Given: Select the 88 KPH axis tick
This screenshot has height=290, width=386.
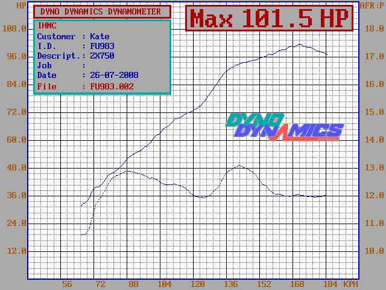Looking at the screenshot, I should [x=133, y=284].
